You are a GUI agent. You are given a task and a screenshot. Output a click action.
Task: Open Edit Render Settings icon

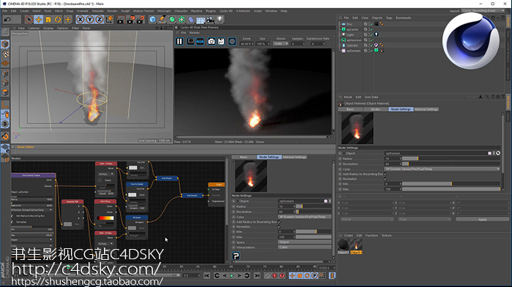140,20
